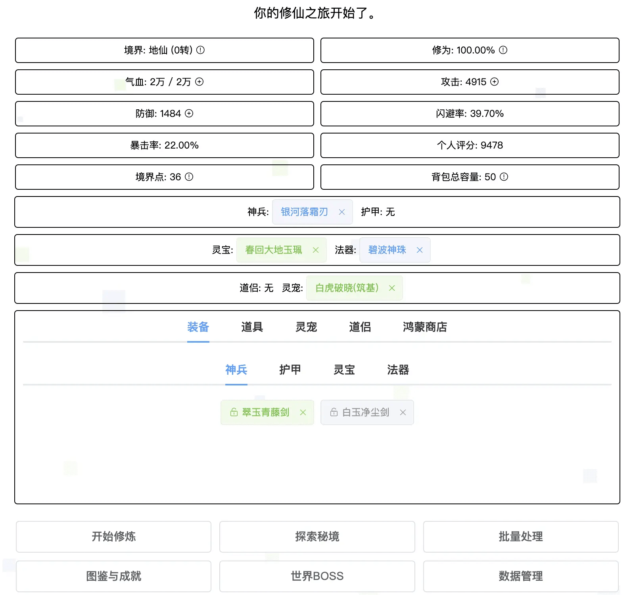Remove 碧波神珠 with its X icon
Viewport: 633px width, 595px height.
coord(420,250)
